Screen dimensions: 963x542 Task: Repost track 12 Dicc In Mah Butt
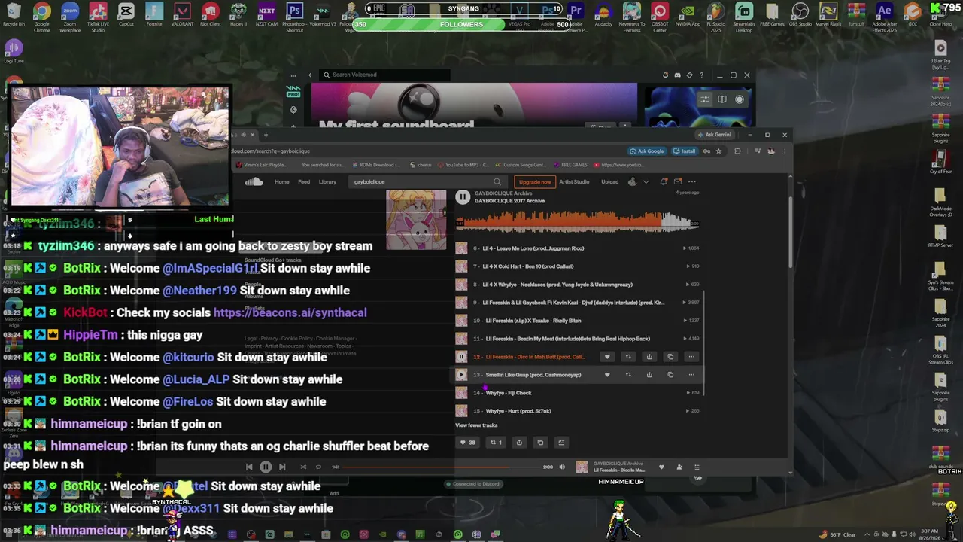tap(628, 357)
